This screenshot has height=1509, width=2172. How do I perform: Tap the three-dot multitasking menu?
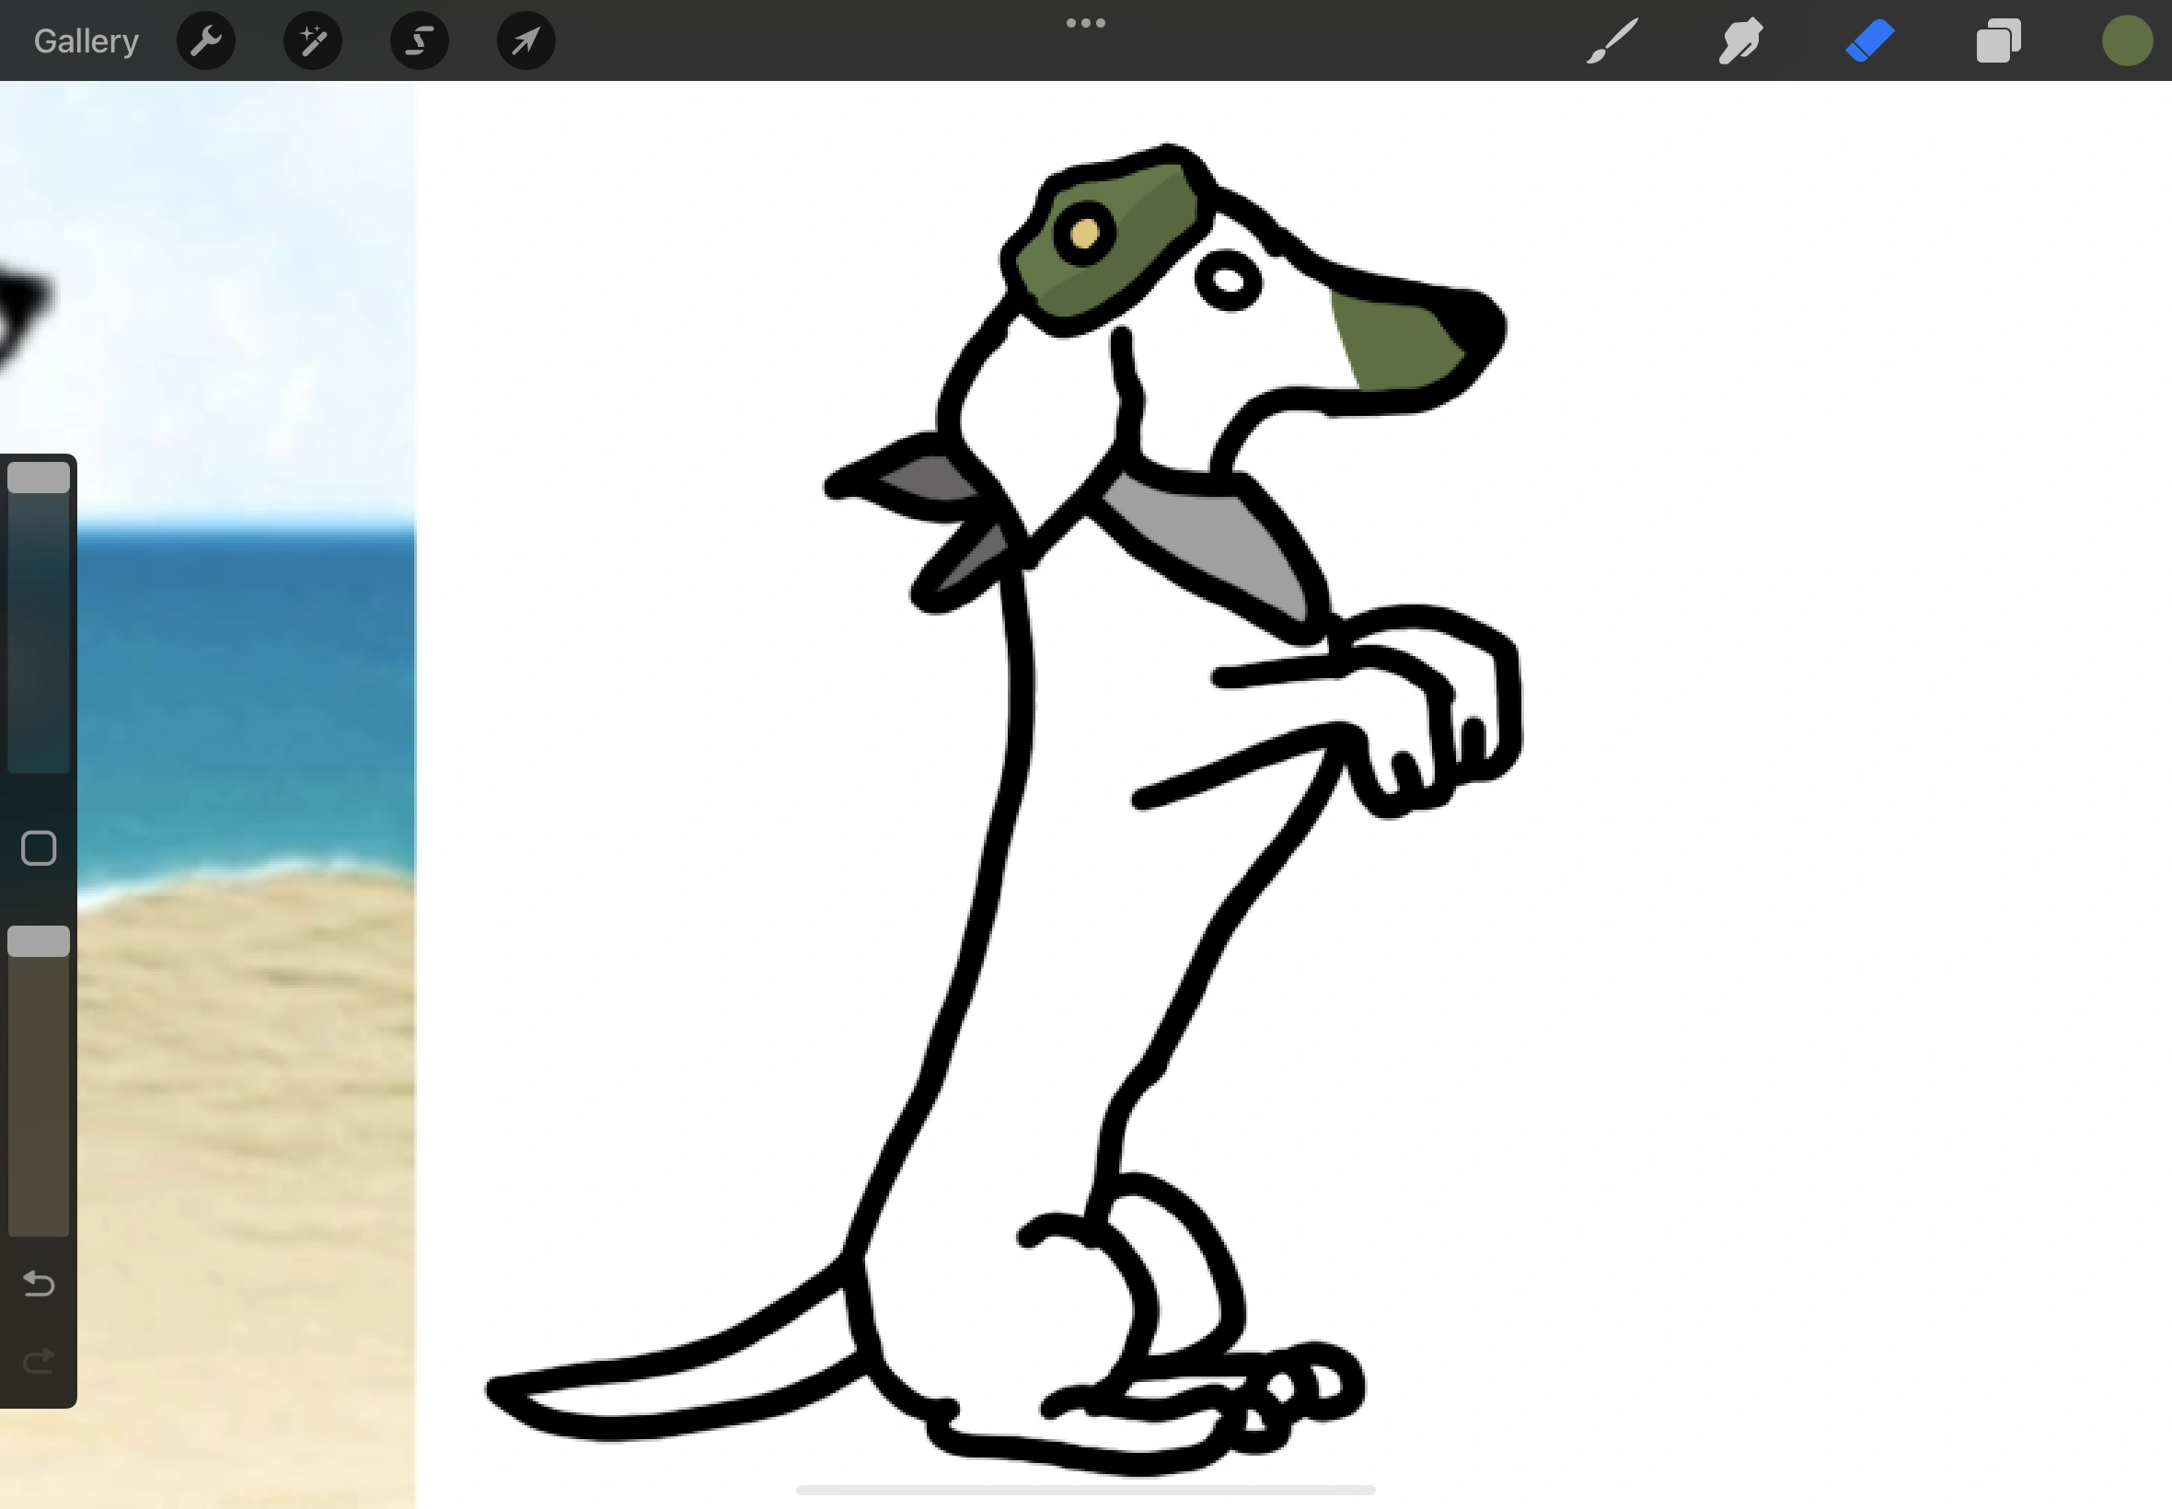point(1085,23)
